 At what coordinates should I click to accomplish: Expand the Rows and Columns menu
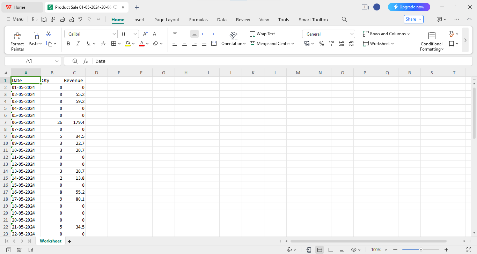click(387, 34)
